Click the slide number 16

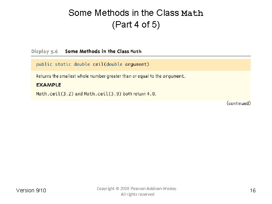(x=253, y=190)
